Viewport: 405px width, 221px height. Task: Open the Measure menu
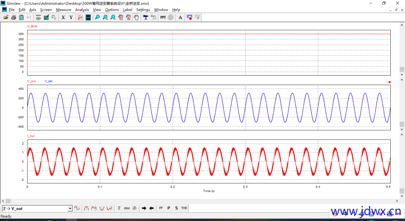click(x=63, y=10)
